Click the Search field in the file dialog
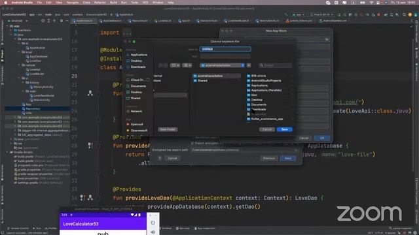Image resolution: width=419 pixels, height=235 pixels. (275, 65)
